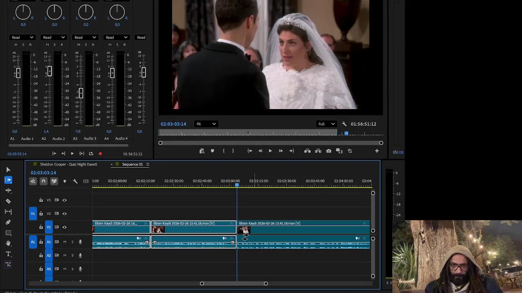This screenshot has width=522, height=293.
Task: Click Audio 3 volume value -7,8
Action: 77,131
